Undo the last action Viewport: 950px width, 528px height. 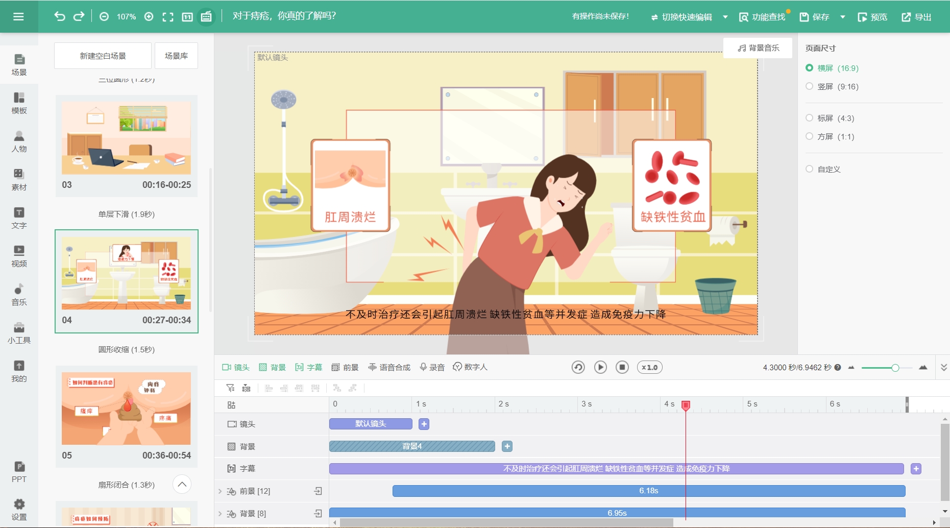[60, 16]
